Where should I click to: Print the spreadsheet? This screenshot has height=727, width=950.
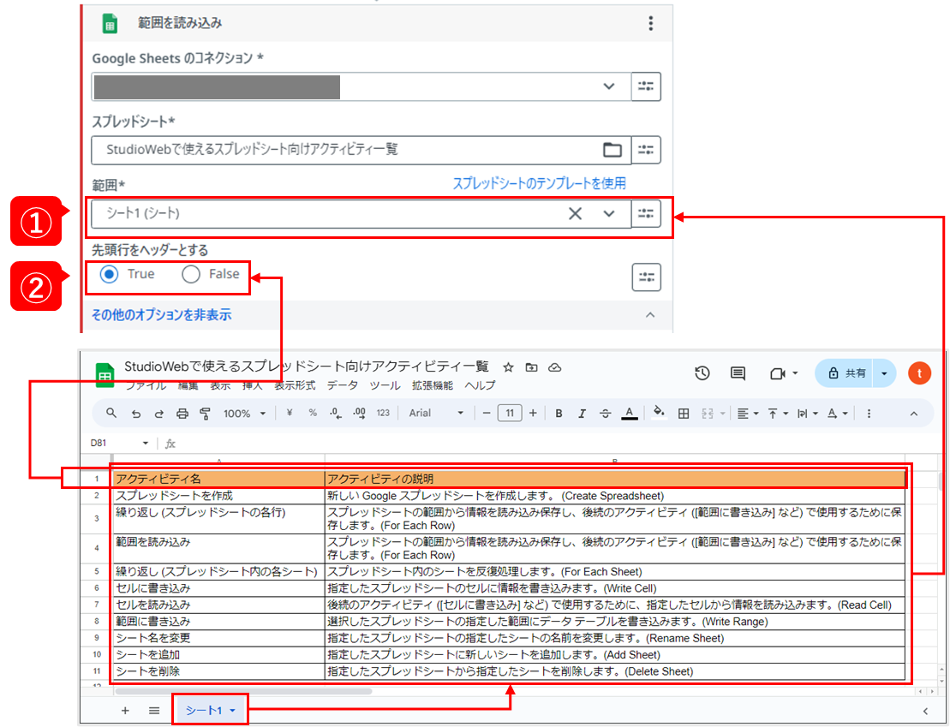(182, 414)
